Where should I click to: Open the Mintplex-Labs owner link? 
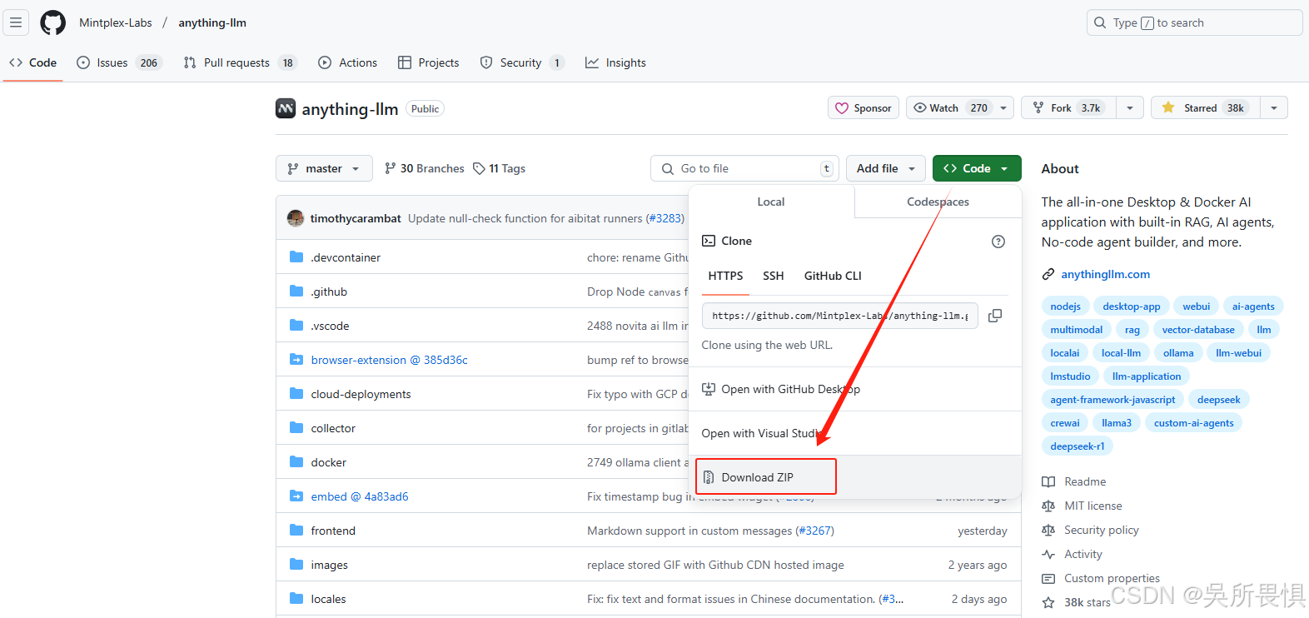point(116,22)
